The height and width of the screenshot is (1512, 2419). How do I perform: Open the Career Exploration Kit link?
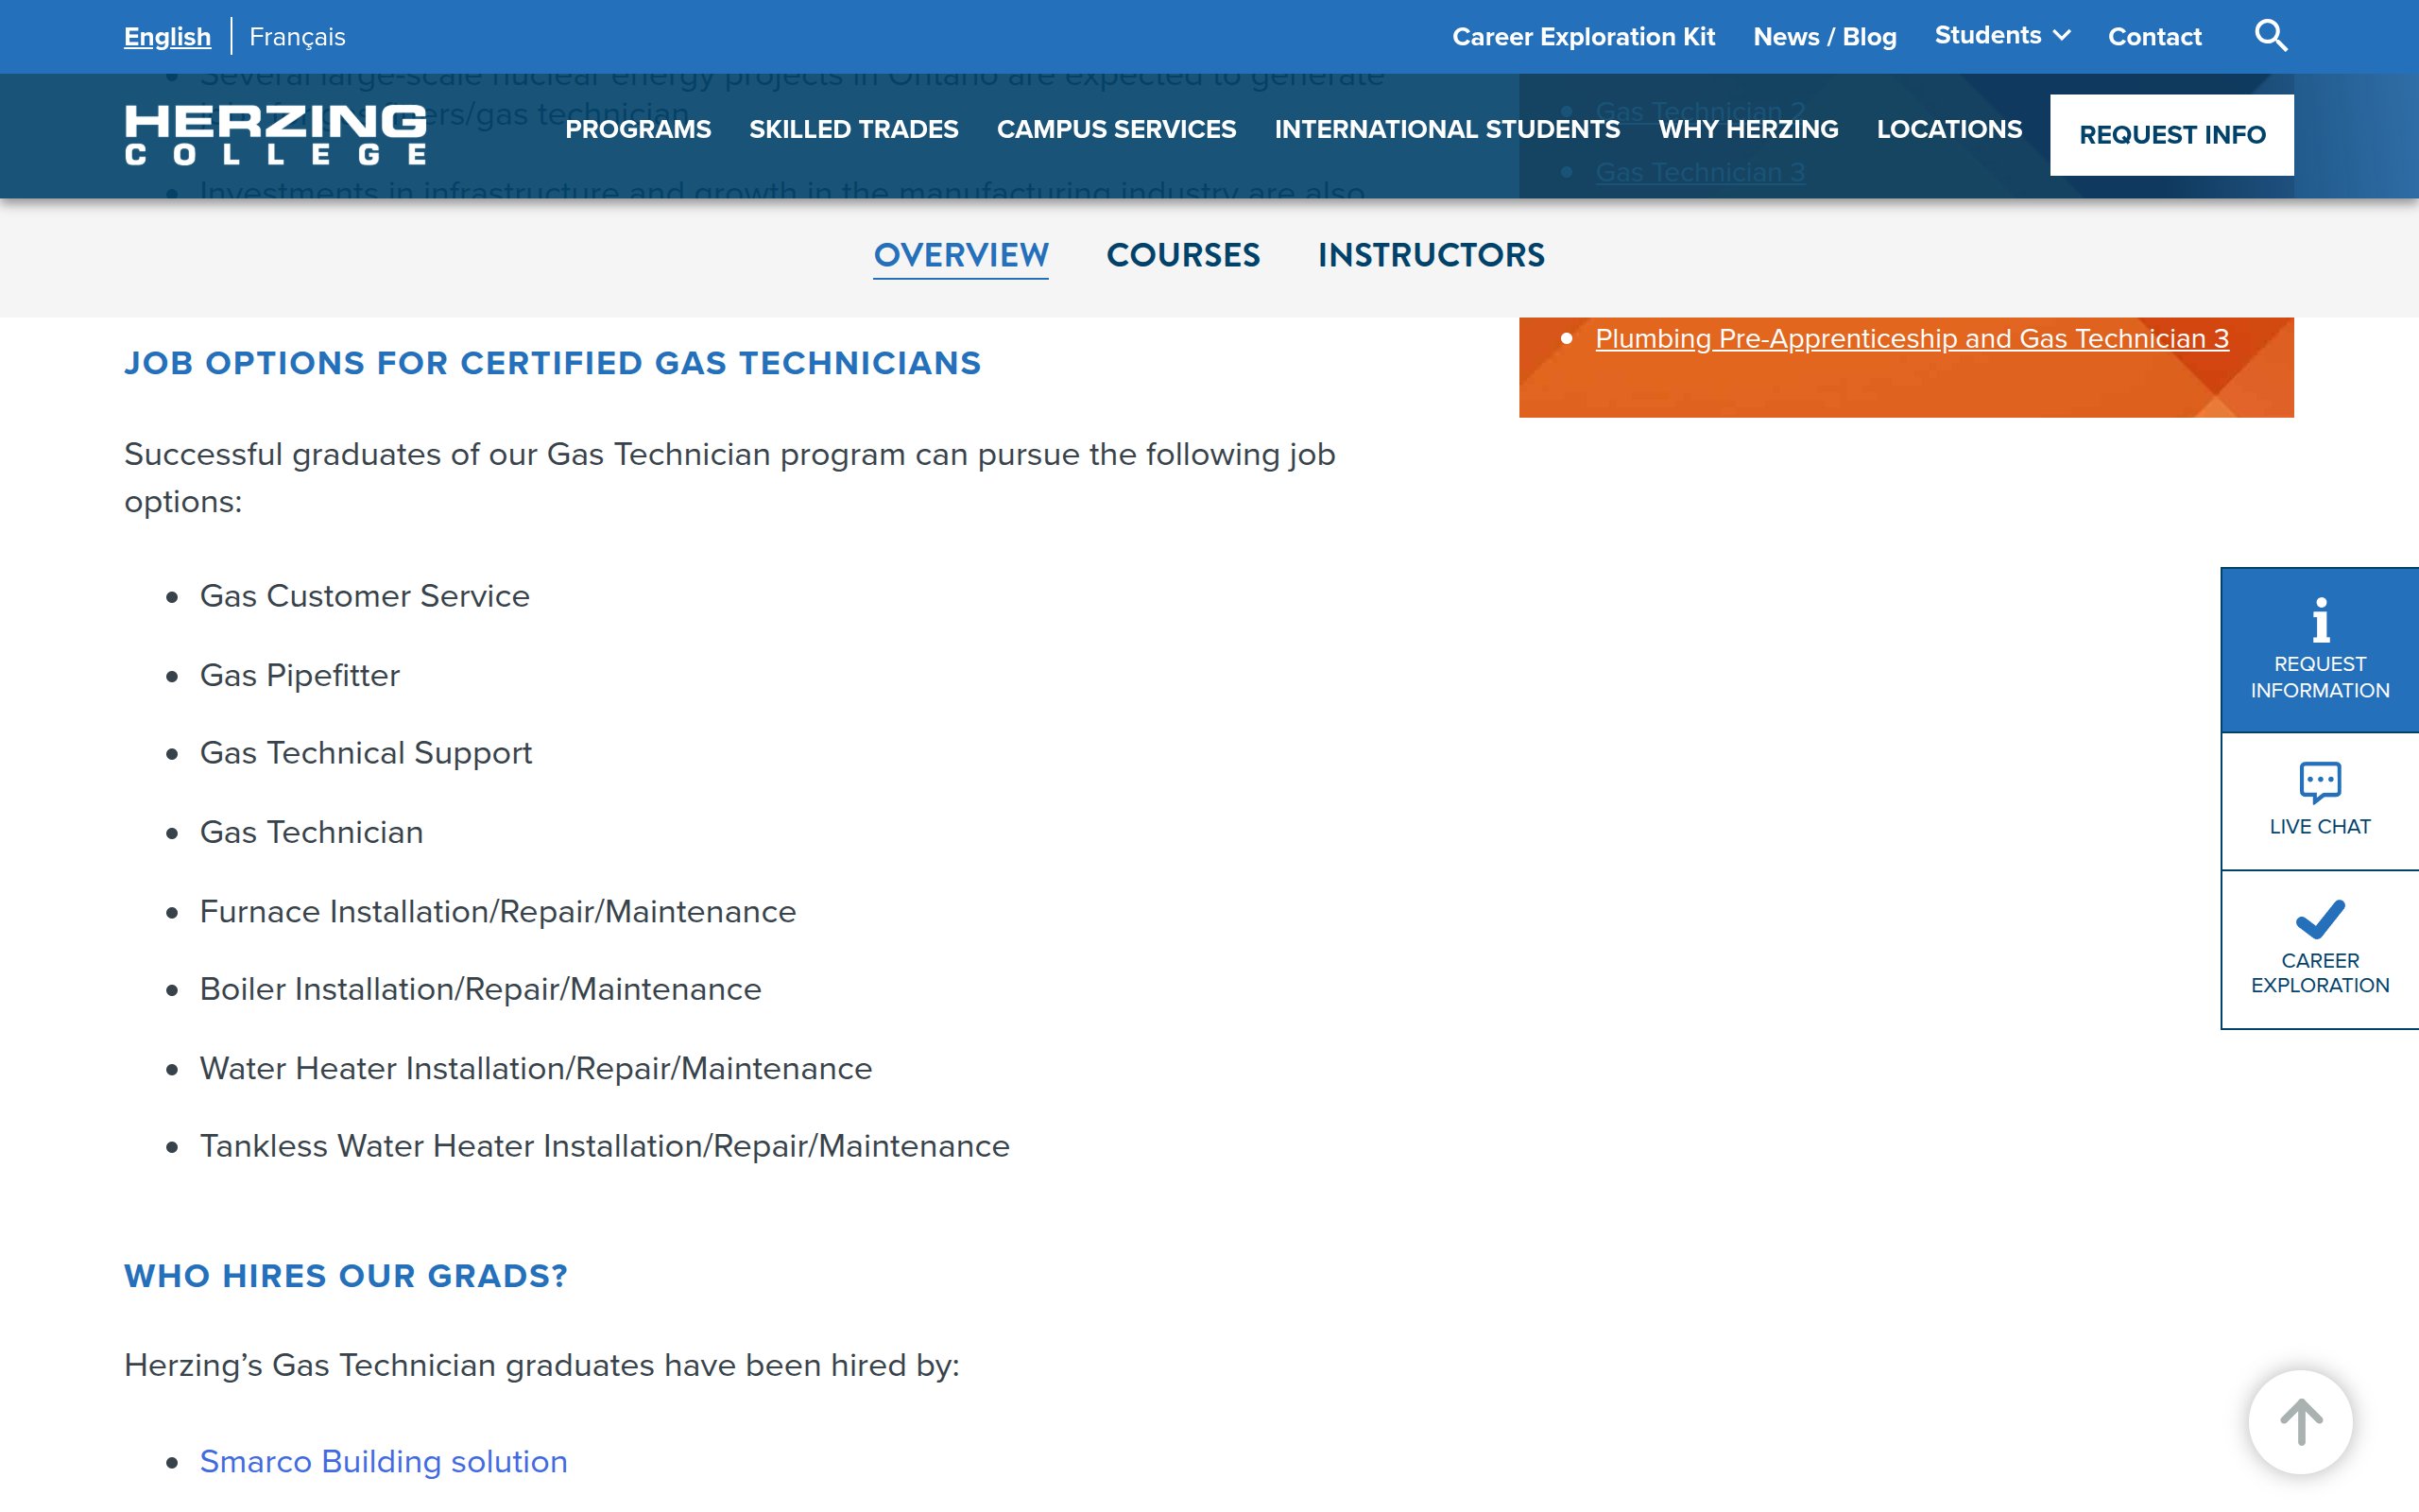tap(1584, 37)
